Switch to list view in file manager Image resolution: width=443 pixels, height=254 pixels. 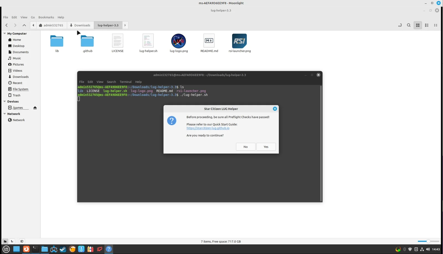tap(427, 25)
